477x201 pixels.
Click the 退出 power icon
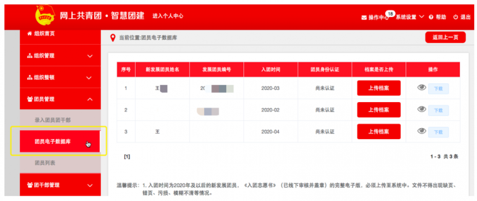click(455, 17)
